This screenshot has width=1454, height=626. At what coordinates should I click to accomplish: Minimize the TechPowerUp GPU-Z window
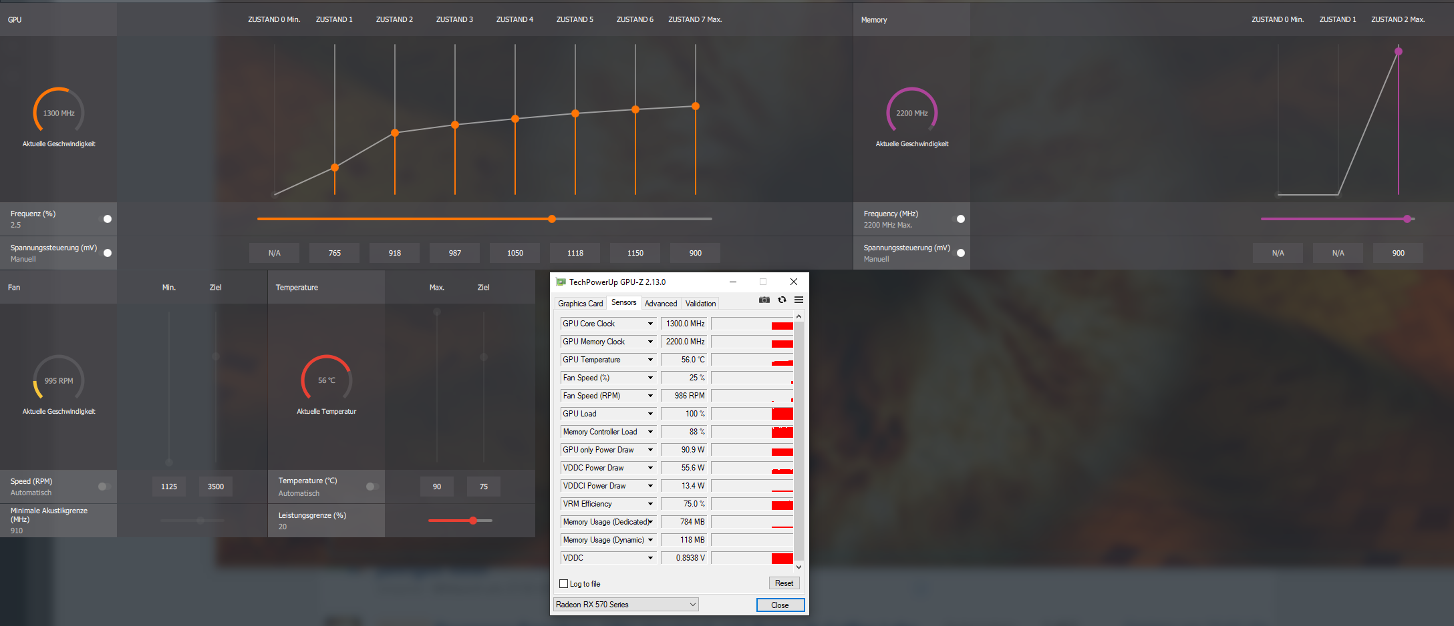[733, 282]
